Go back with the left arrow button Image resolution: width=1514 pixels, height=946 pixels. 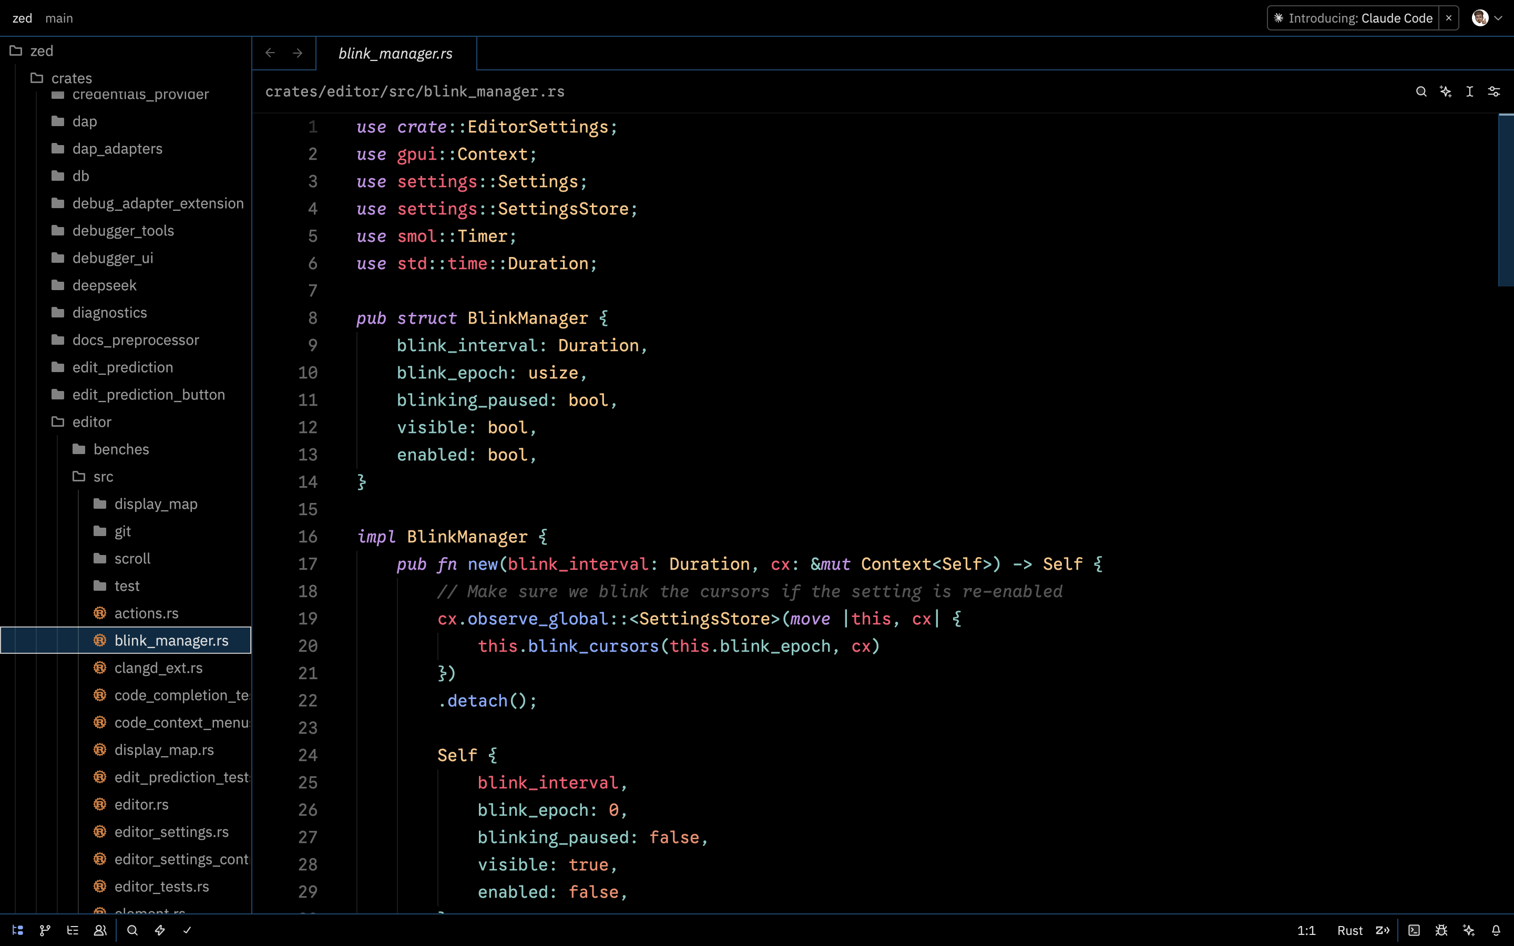(x=270, y=53)
